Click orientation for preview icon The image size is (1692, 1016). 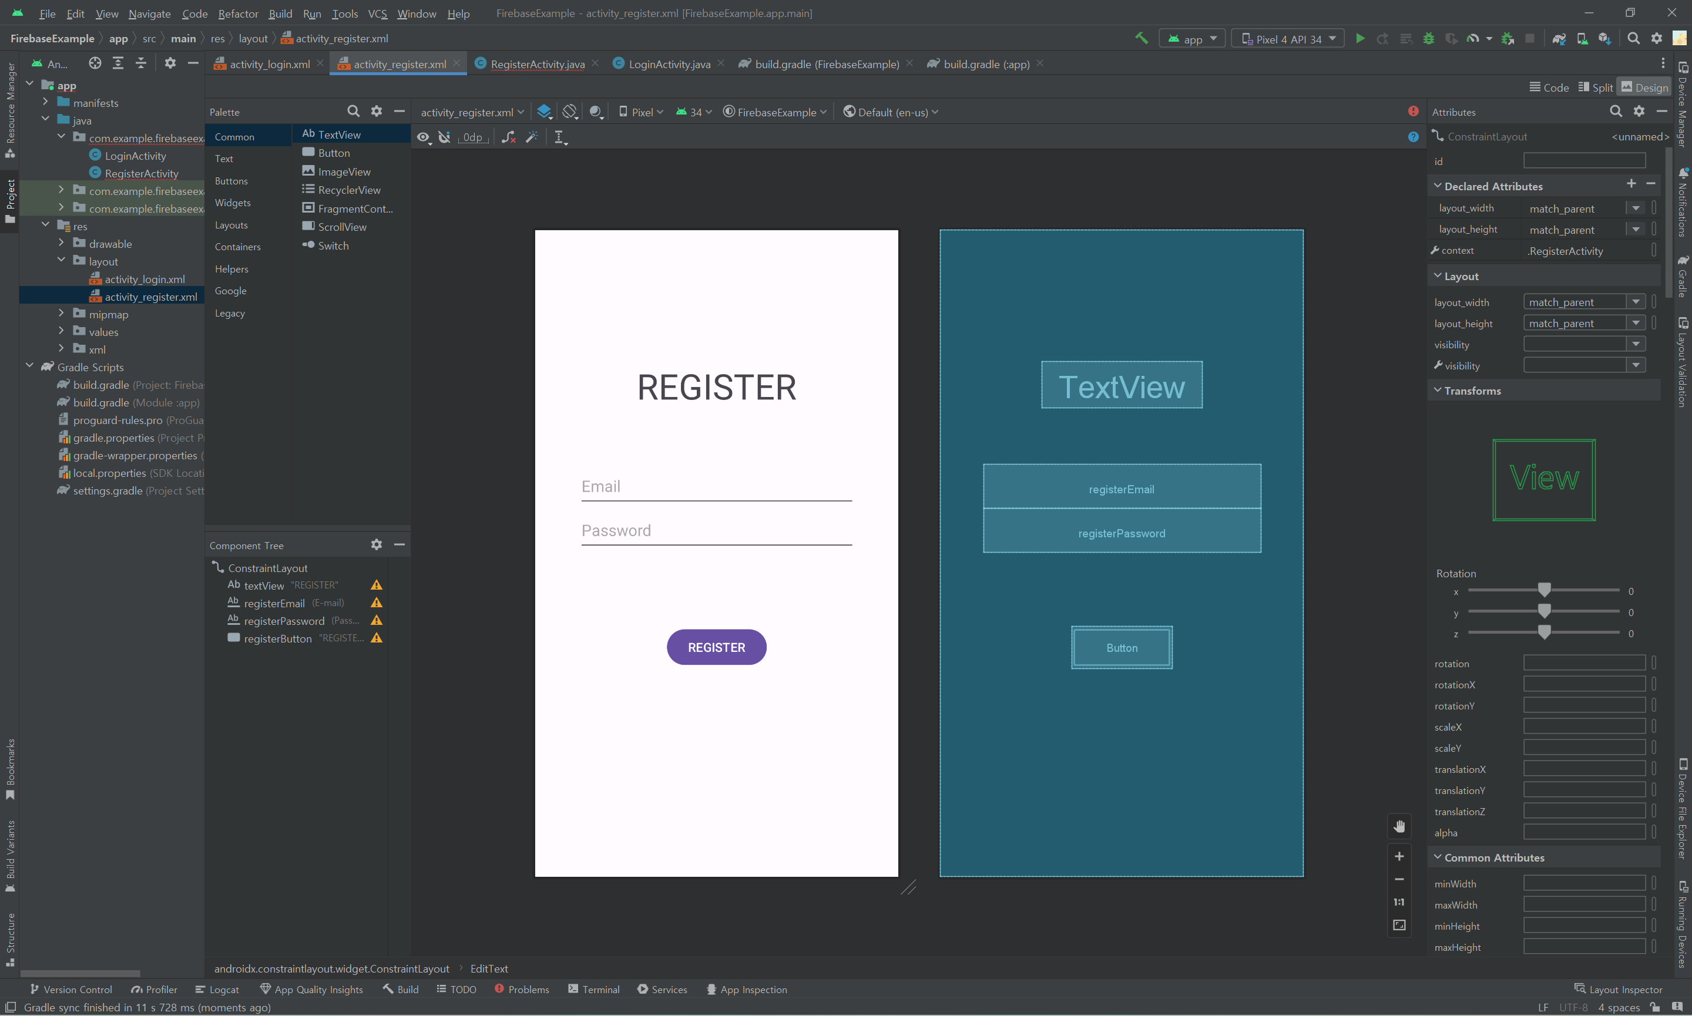coord(570,112)
